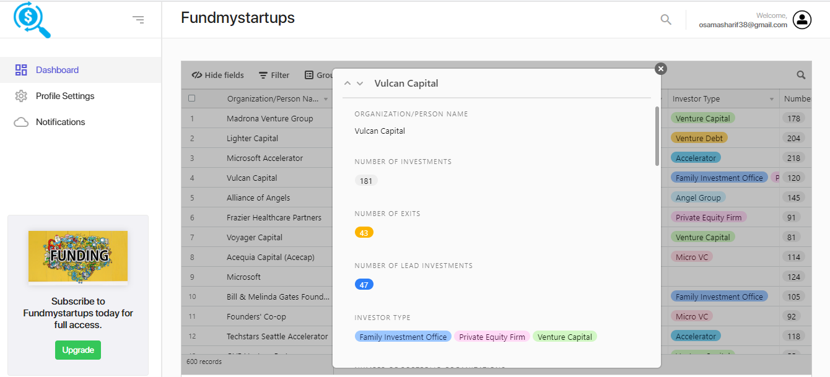Select the Dashboard grid icon in the sidebar
Viewport: 830px width, 377px height.
click(21, 70)
